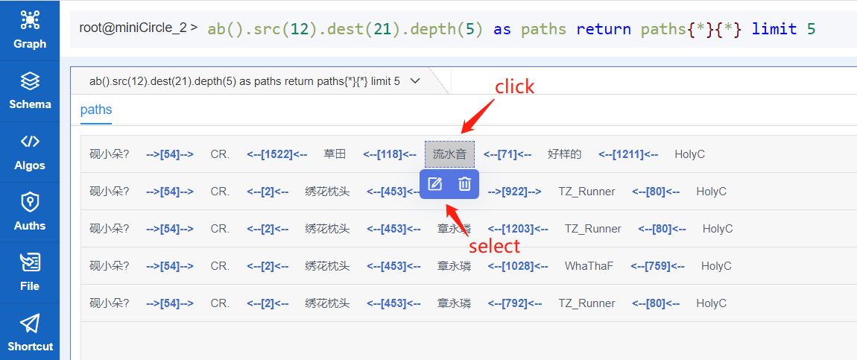Select node 草田 in the first path
Image resolution: width=857 pixels, height=360 pixels.
click(x=335, y=154)
